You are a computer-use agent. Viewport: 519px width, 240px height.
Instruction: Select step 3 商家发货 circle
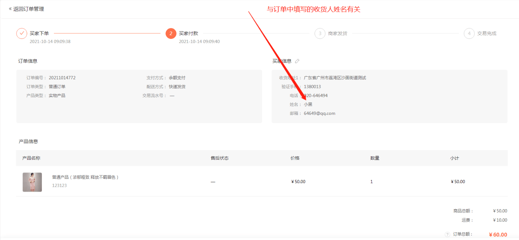click(320, 33)
